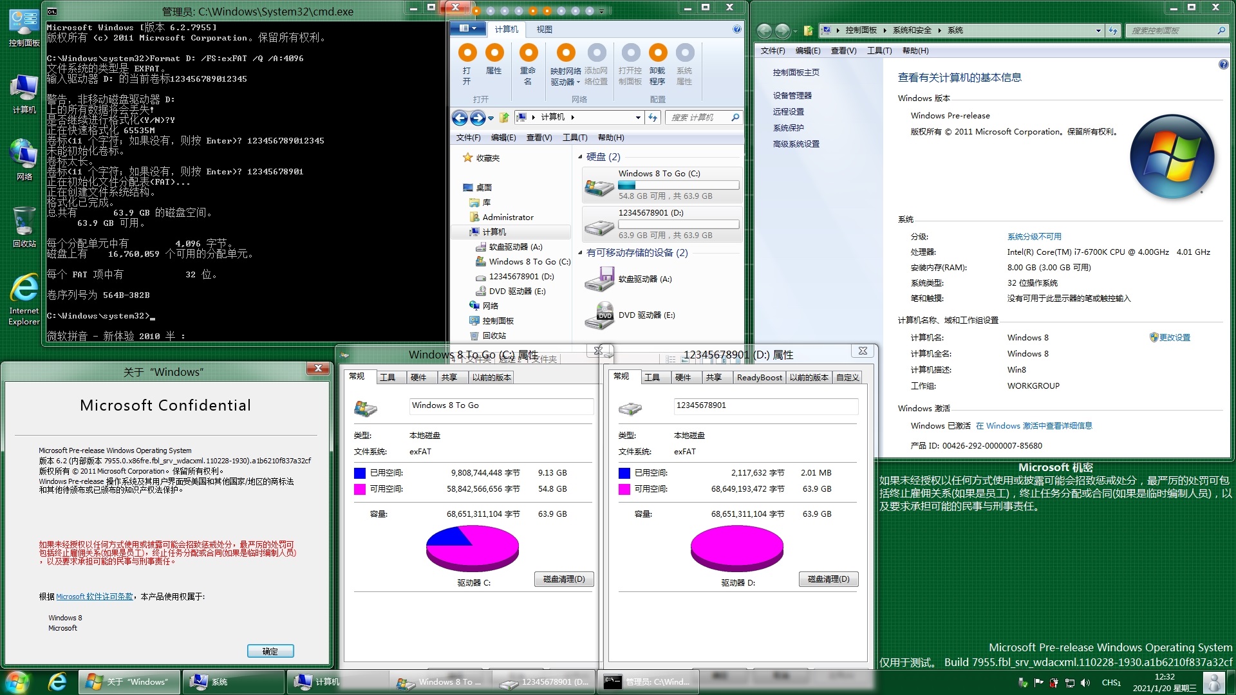Collapse the 硬盘 (2) group
1236x695 pixels.
[x=580, y=156]
